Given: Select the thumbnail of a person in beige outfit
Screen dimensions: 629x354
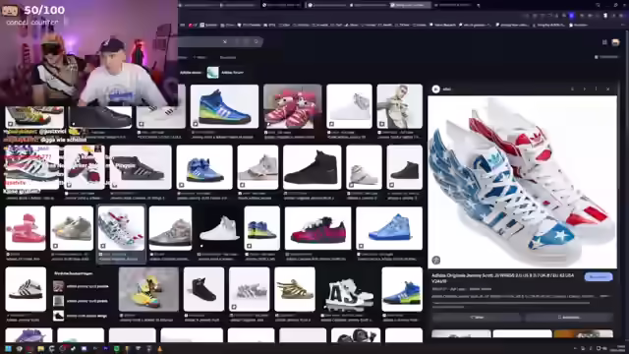Looking at the screenshot, I should pyautogui.click(x=400, y=106).
